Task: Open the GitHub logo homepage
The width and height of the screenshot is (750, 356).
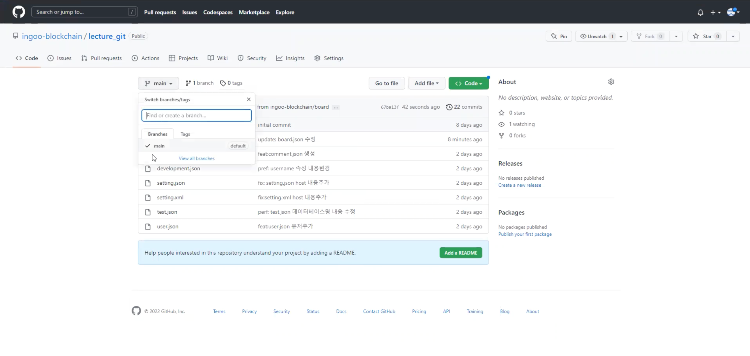Action: [19, 12]
